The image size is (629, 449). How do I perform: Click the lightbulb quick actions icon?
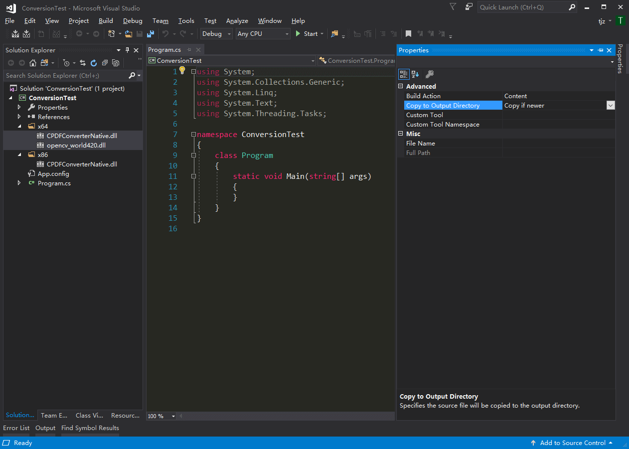[x=182, y=70]
